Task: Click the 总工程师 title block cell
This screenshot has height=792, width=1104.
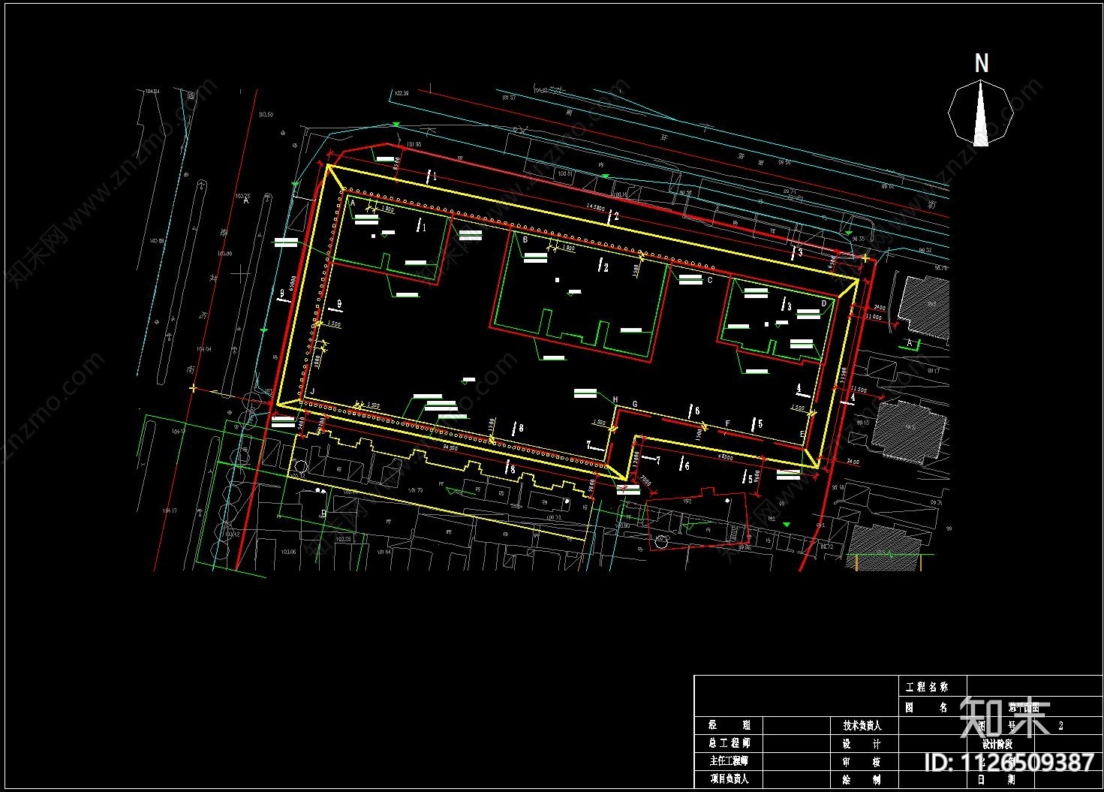Action: [729, 743]
